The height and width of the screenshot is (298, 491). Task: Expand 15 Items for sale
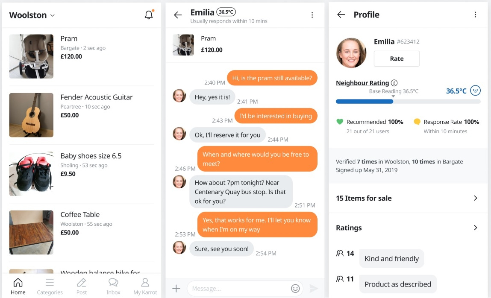pyautogui.click(x=408, y=198)
